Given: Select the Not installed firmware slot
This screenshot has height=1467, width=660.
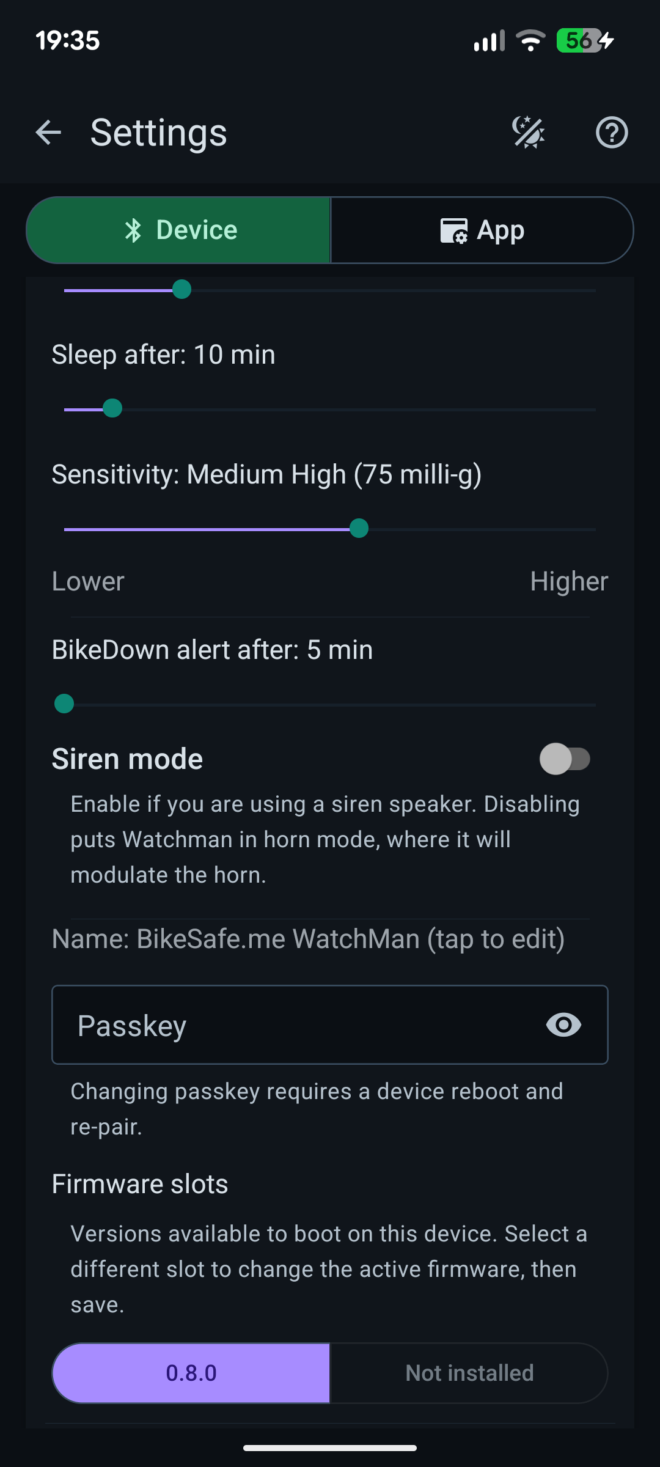Looking at the screenshot, I should [x=469, y=1373].
